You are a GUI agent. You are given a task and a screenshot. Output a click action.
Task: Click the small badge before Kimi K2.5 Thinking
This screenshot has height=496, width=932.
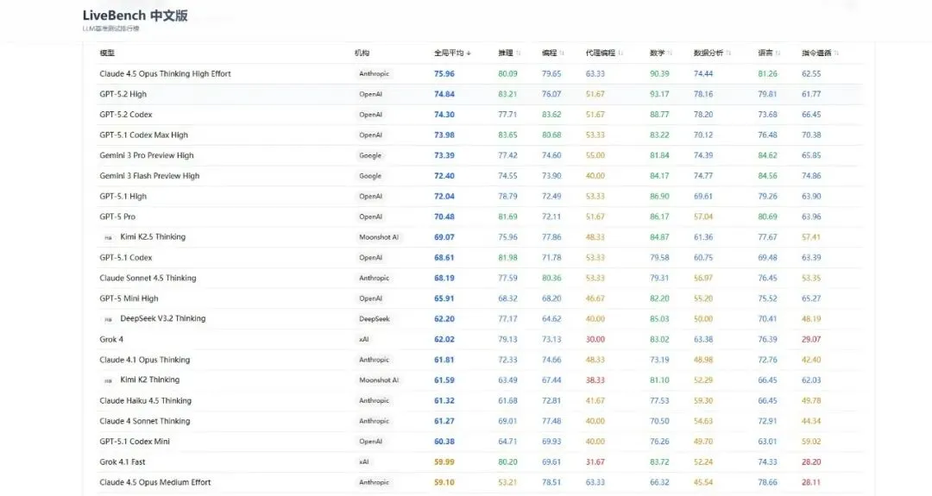108,237
